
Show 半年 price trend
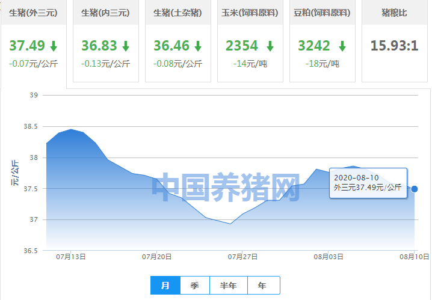tap(228, 286)
